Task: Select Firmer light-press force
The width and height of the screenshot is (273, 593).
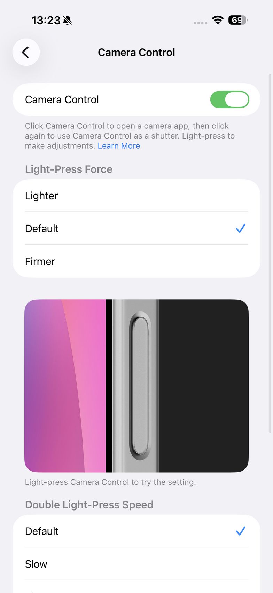Action: click(x=136, y=261)
